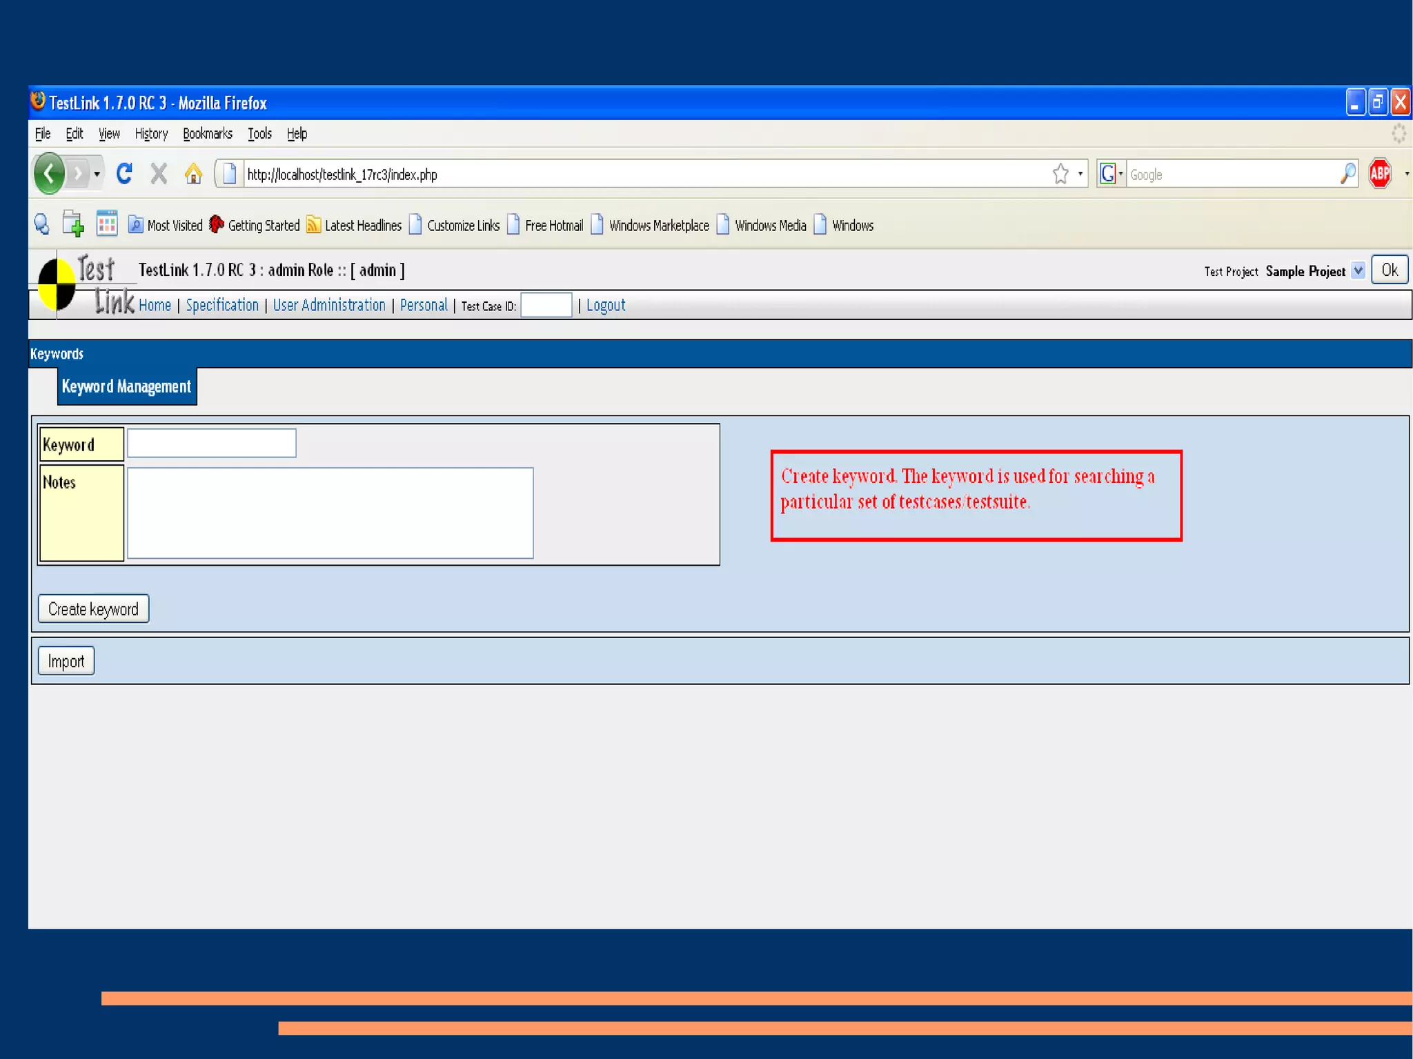Viewport: 1413px width, 1059px height.
Task: Open the search engine selector dropdown arrow
Action: click(1120, 174)
